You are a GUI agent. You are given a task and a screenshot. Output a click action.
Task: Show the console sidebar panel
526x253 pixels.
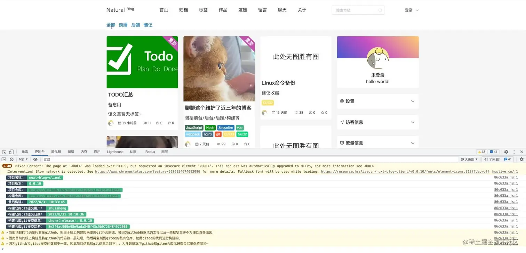click(3, 159)
